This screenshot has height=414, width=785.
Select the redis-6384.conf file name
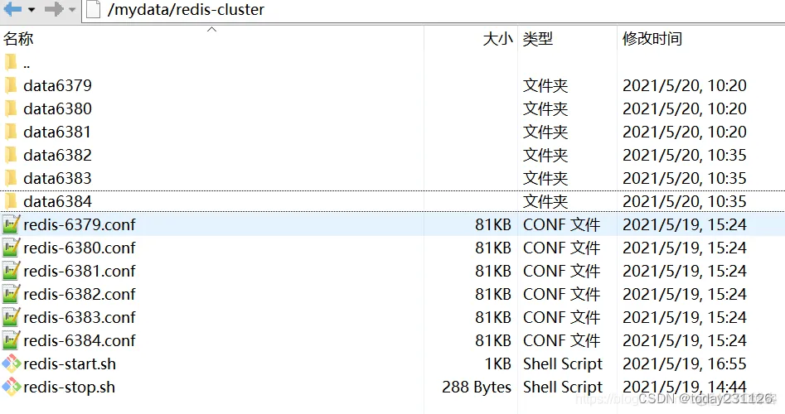[80, 340]
